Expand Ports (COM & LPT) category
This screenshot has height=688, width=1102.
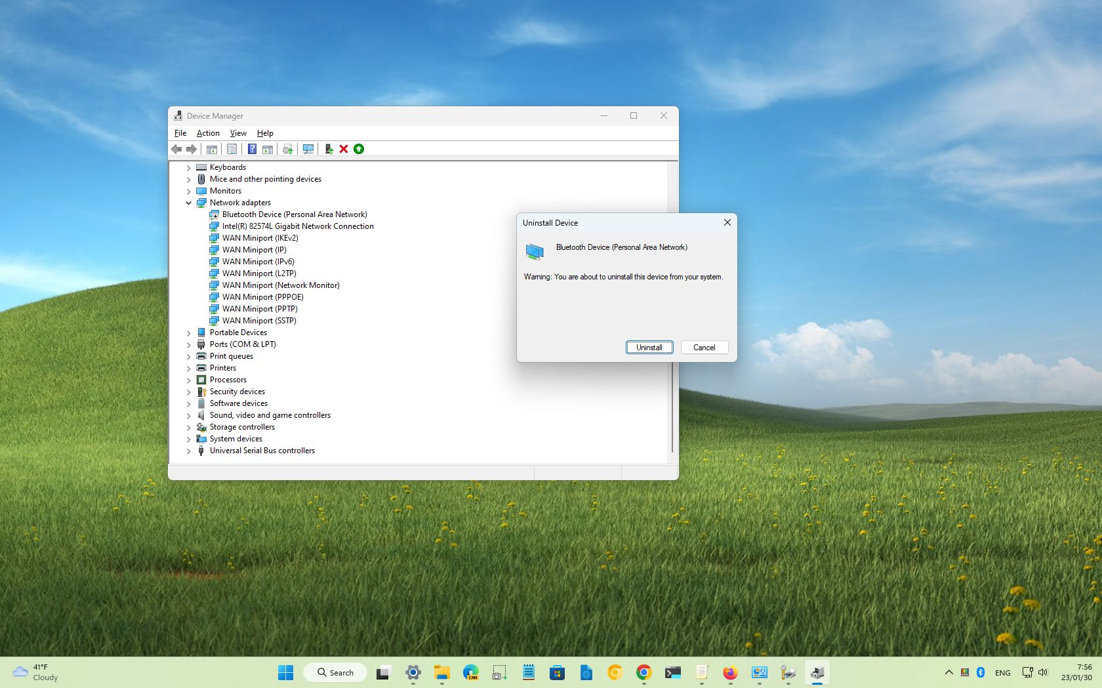(189, 345)
